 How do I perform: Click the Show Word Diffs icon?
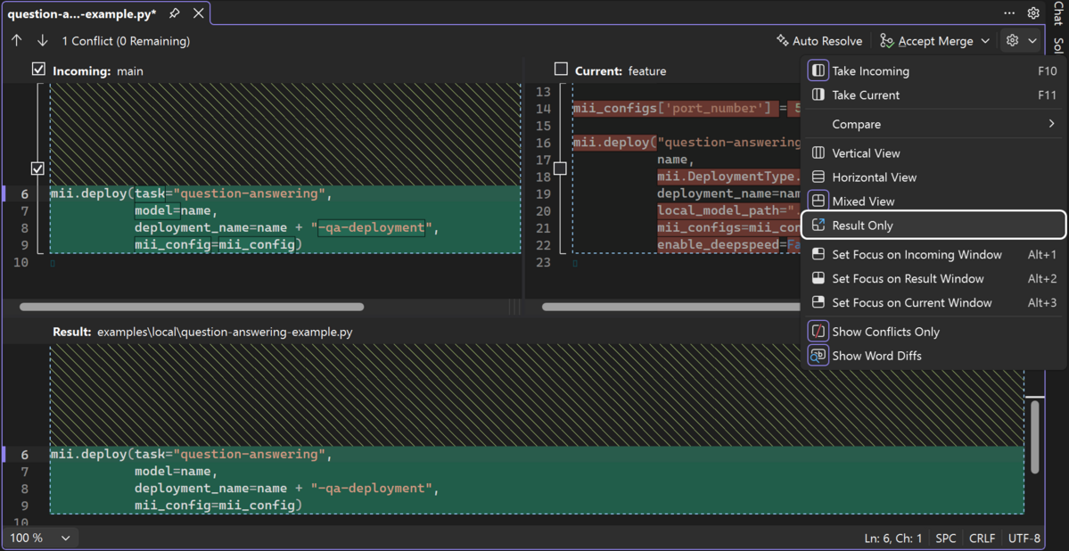tap(818, 355)
